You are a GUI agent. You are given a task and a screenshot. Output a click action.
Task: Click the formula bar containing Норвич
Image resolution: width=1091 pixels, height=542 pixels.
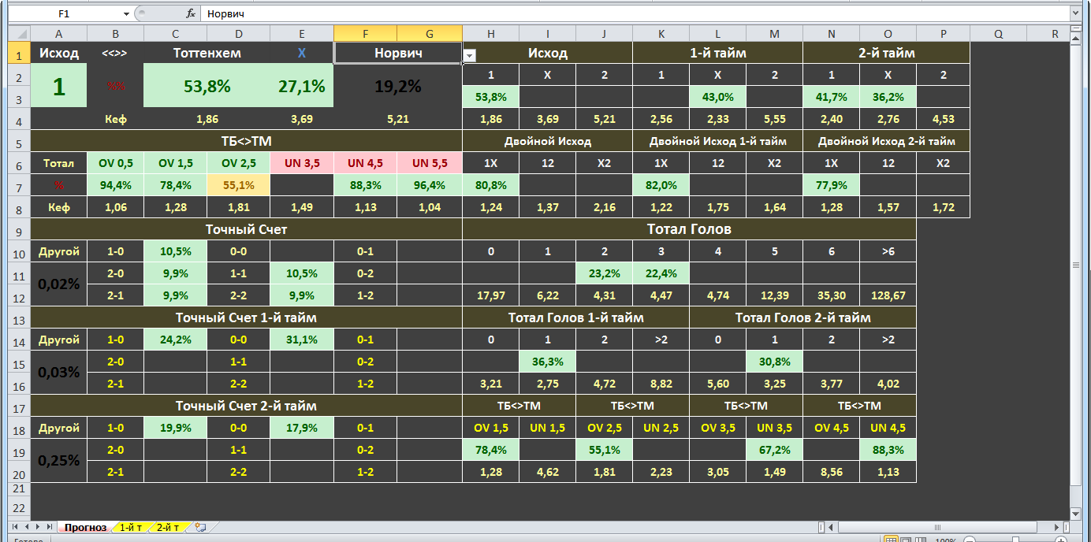point(635,14)
